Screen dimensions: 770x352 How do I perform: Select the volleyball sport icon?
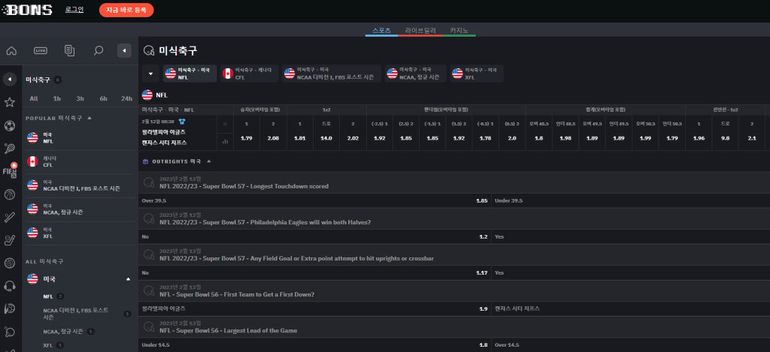coord(9,263)
